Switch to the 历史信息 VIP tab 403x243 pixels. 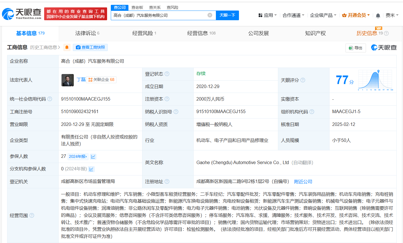(x=369, y=33)
